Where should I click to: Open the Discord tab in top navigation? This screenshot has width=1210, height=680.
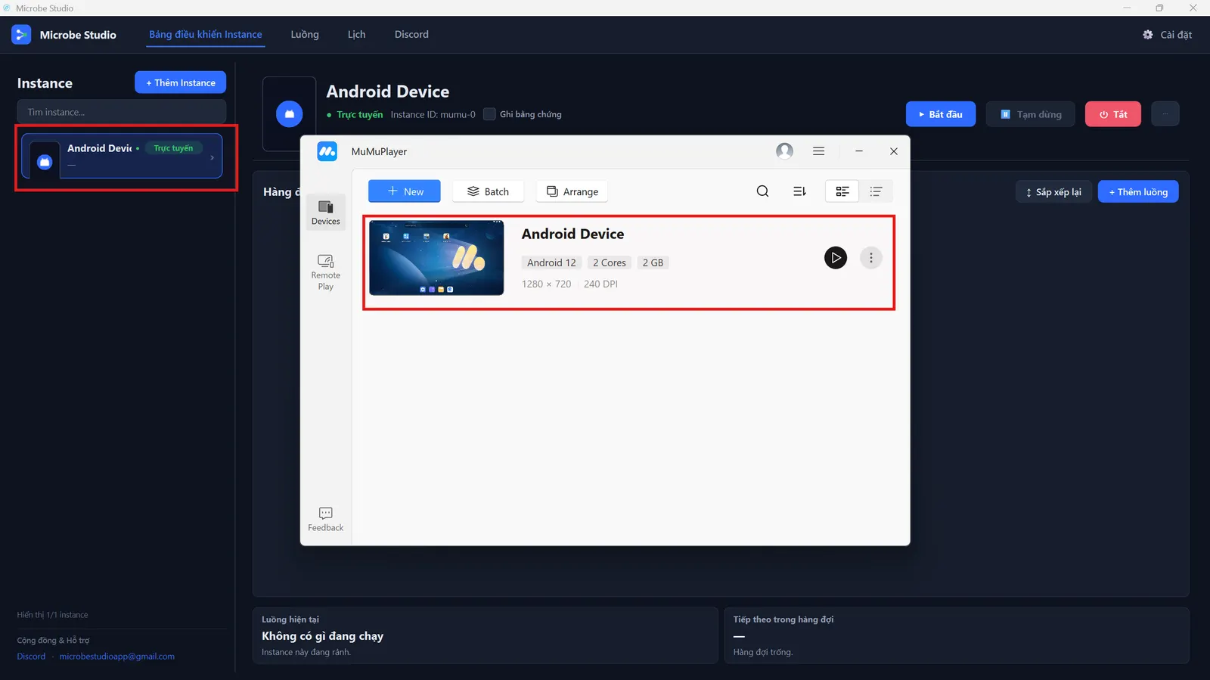click(411, 35)
